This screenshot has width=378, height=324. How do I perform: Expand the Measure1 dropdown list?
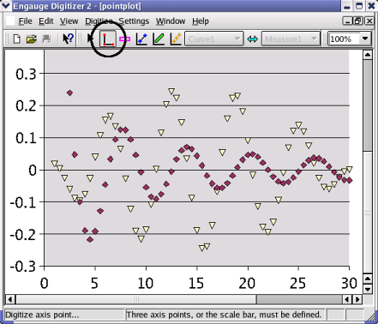click(x=291, y=39)
